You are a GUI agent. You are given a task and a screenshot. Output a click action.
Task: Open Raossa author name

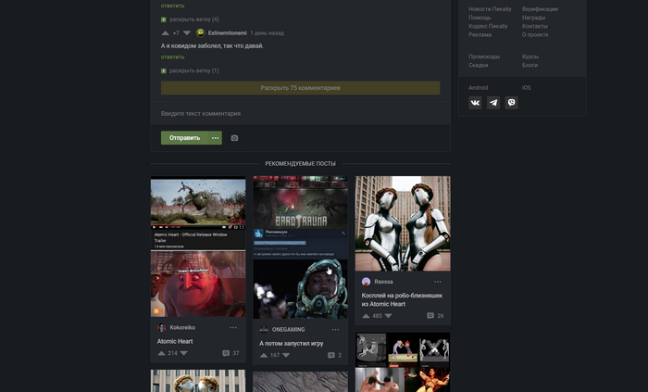pos(383,282)
